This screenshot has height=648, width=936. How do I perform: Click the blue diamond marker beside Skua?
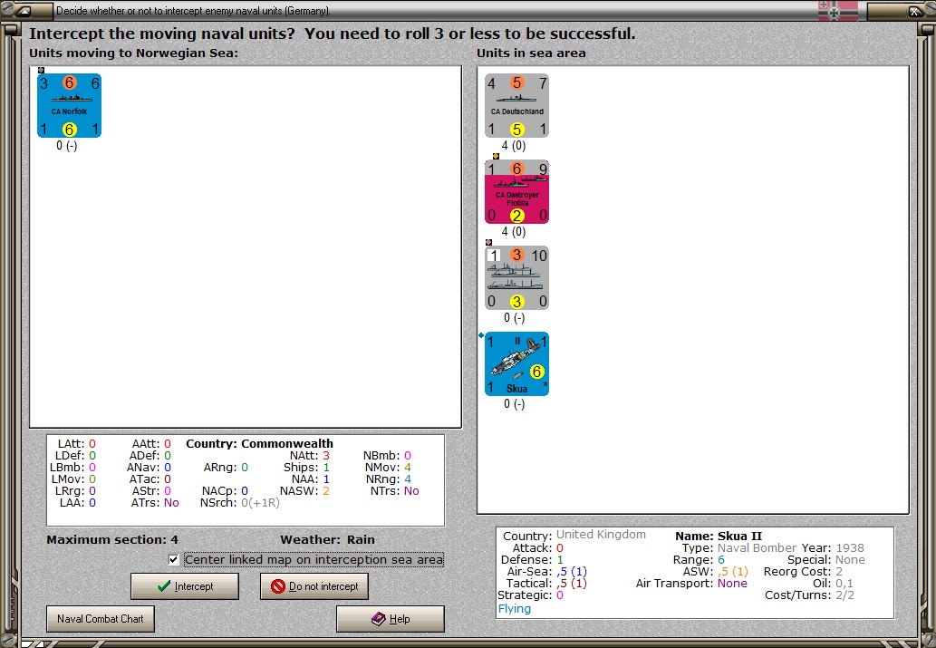coord(481,335)
